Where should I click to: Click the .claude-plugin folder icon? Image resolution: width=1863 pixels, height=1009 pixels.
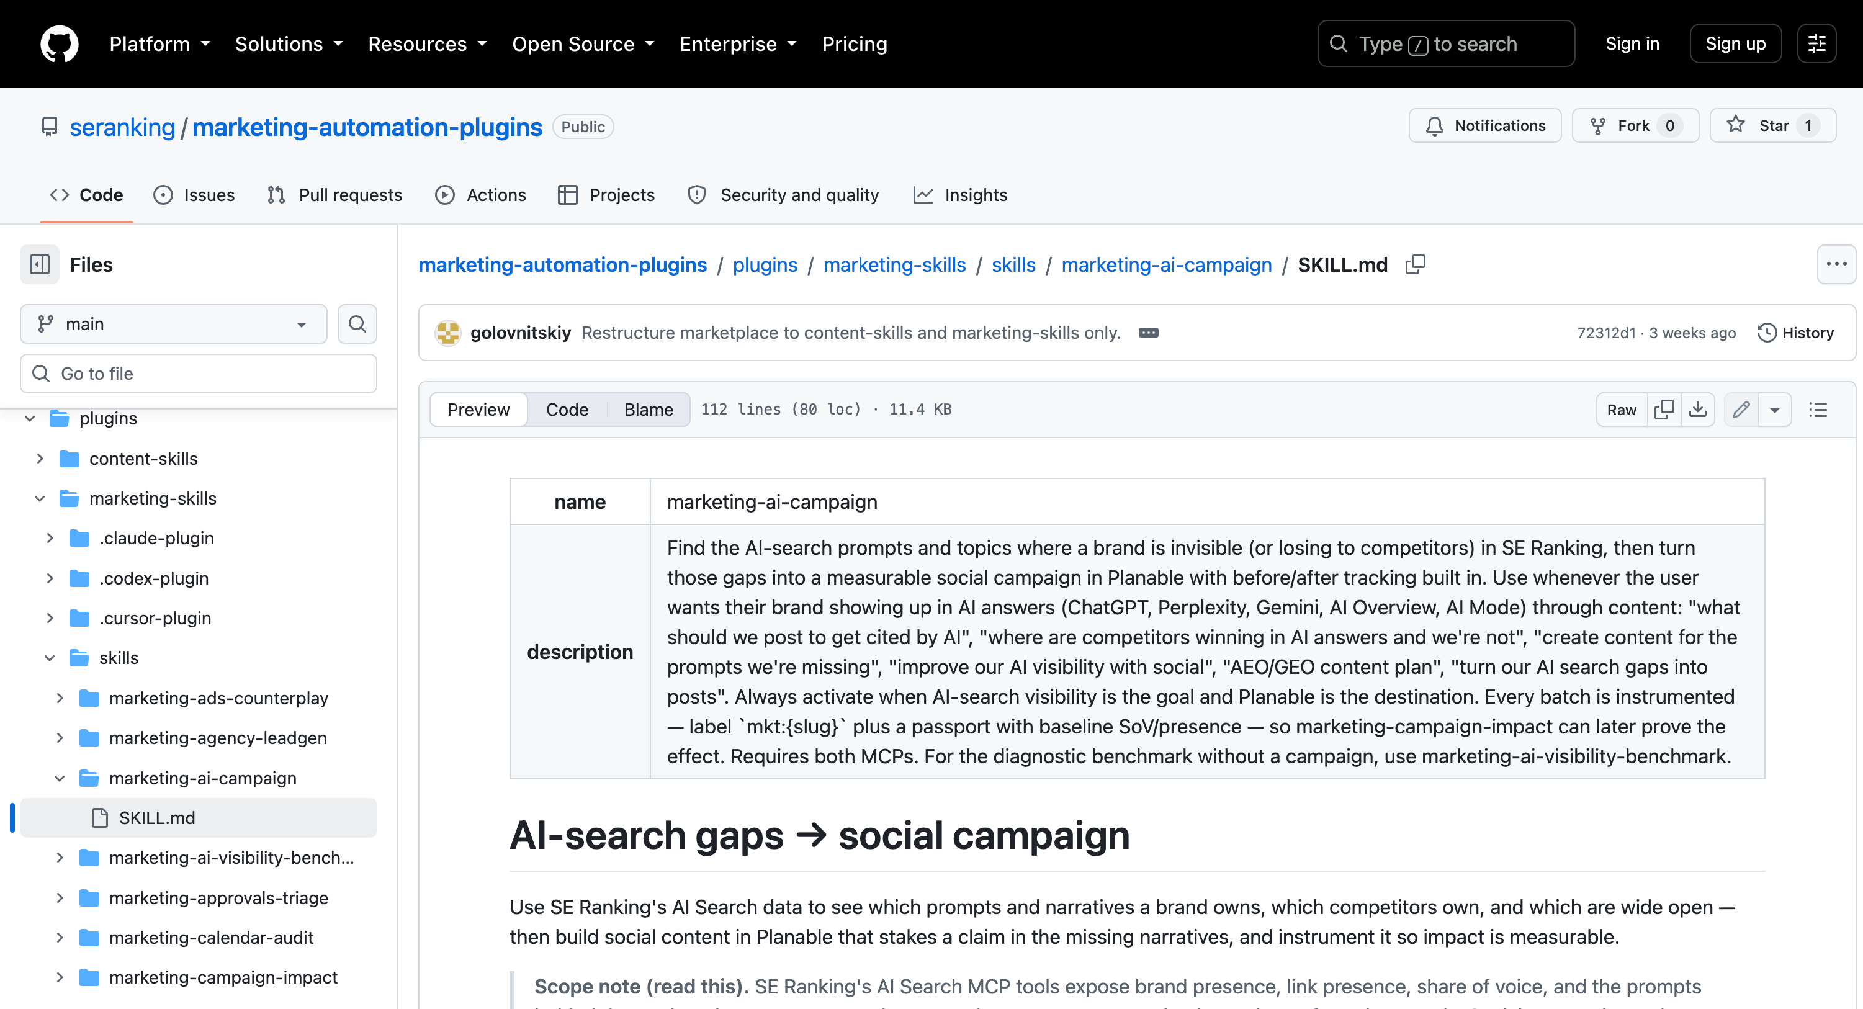(x=79, y=538)
